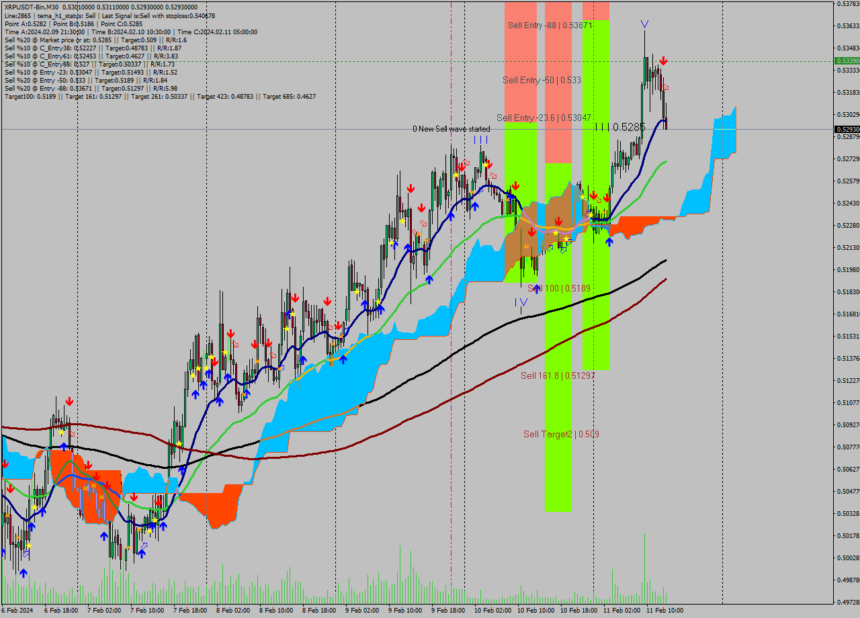Click the 'Sell Entry -88 | 0.53671' chart label
860x618 pixels.
click(550, 26)
